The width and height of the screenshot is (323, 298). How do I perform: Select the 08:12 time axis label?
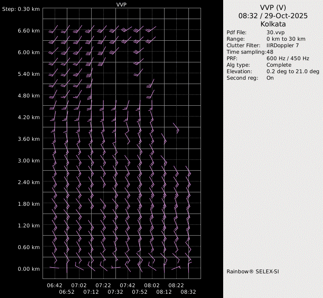coord(164,292)
